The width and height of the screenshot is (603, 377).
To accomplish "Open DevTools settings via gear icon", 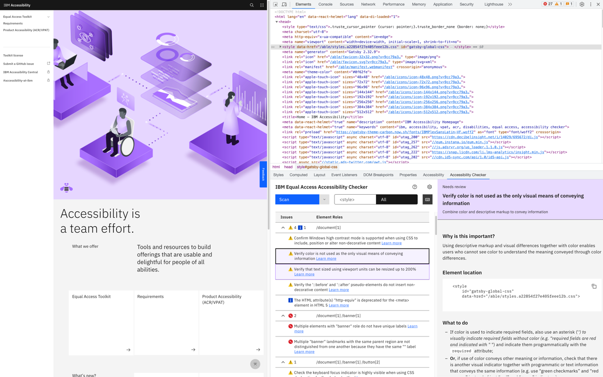I will tap(581, 4).
